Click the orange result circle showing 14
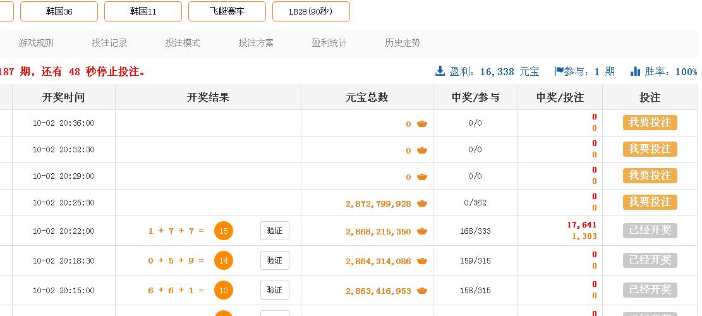This screenshot has width=702, height=316. click(224, 260)
